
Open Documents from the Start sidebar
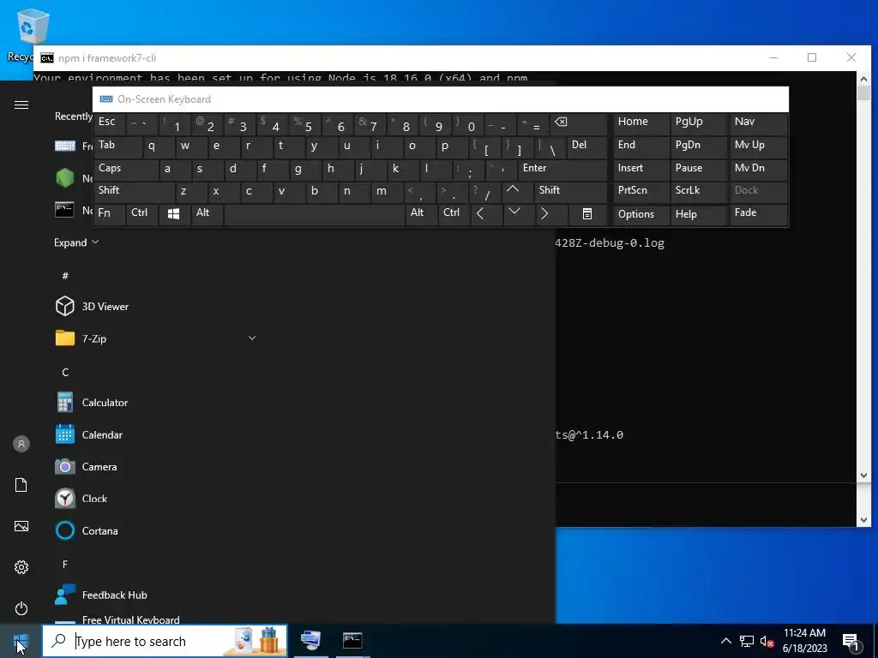(x=21, y=485)
